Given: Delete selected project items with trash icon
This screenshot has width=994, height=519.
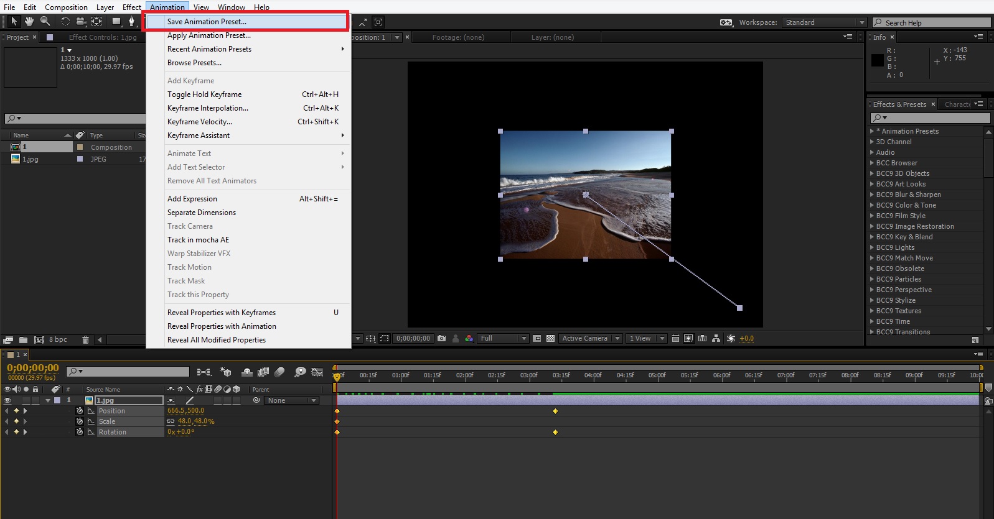Looking at the screenshot, I should click(85, 340).
